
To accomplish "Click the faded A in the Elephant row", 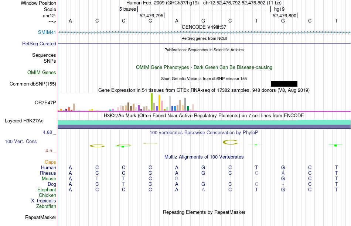I will click(203, 190).
